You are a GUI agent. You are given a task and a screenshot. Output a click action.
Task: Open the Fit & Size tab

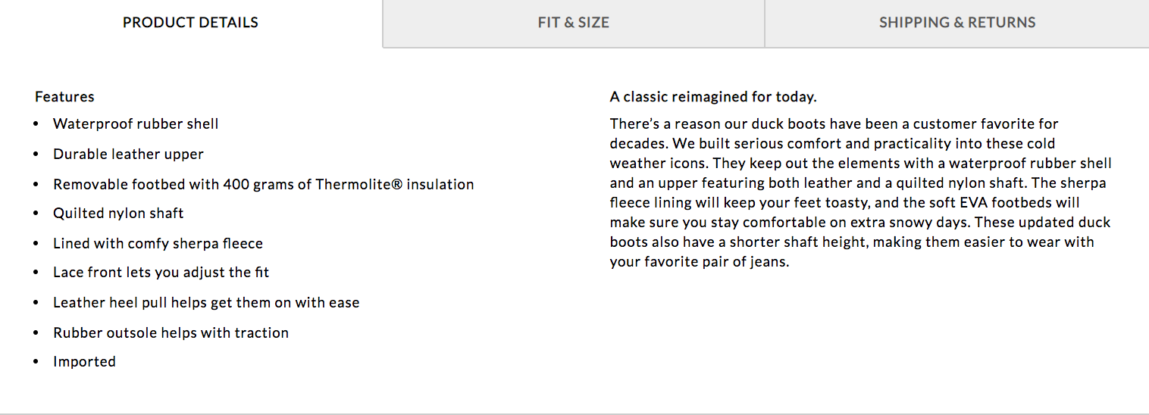(573, 23)
